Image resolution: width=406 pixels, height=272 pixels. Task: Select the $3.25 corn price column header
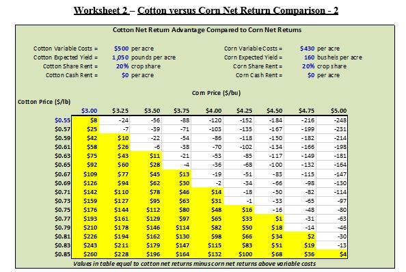[x=120, y=111]
